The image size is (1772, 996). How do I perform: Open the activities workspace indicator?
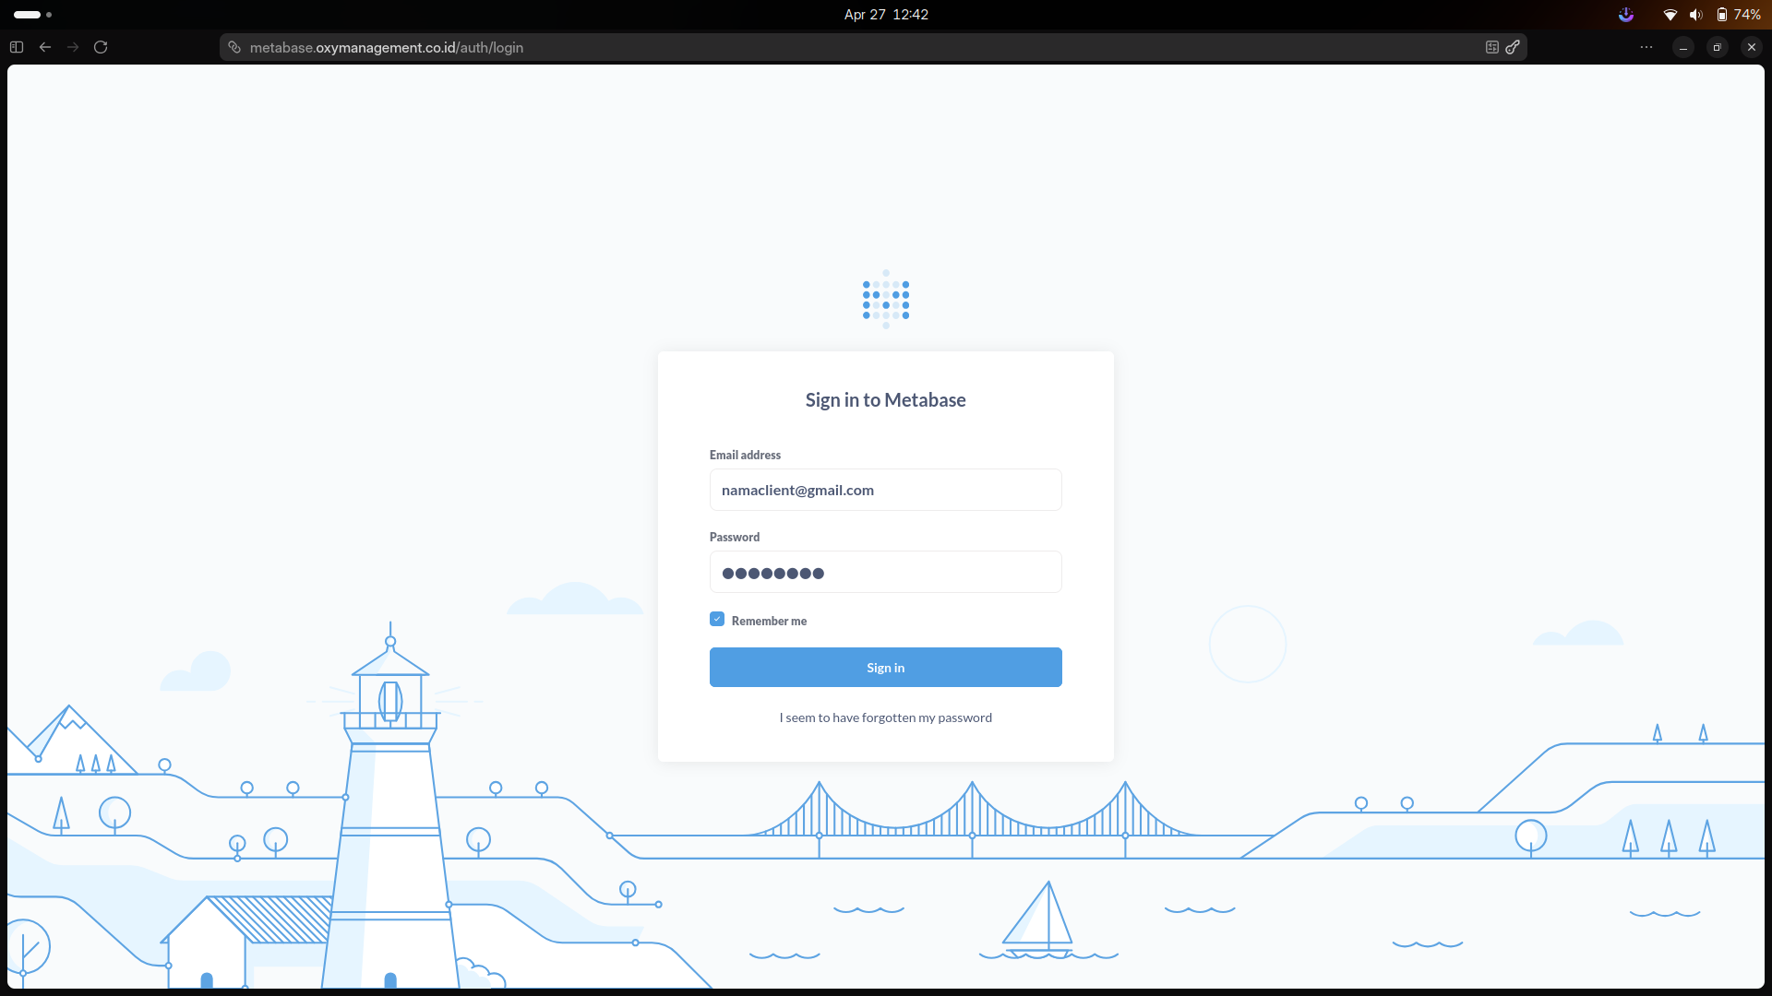pos(32,15)
